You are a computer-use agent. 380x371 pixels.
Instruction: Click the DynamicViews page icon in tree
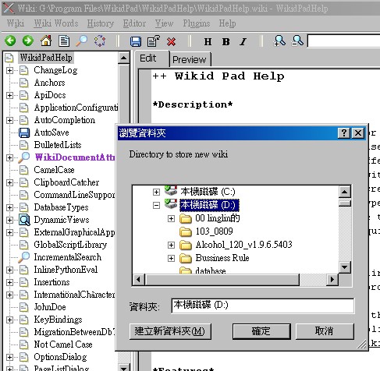[x=24, y=220]
